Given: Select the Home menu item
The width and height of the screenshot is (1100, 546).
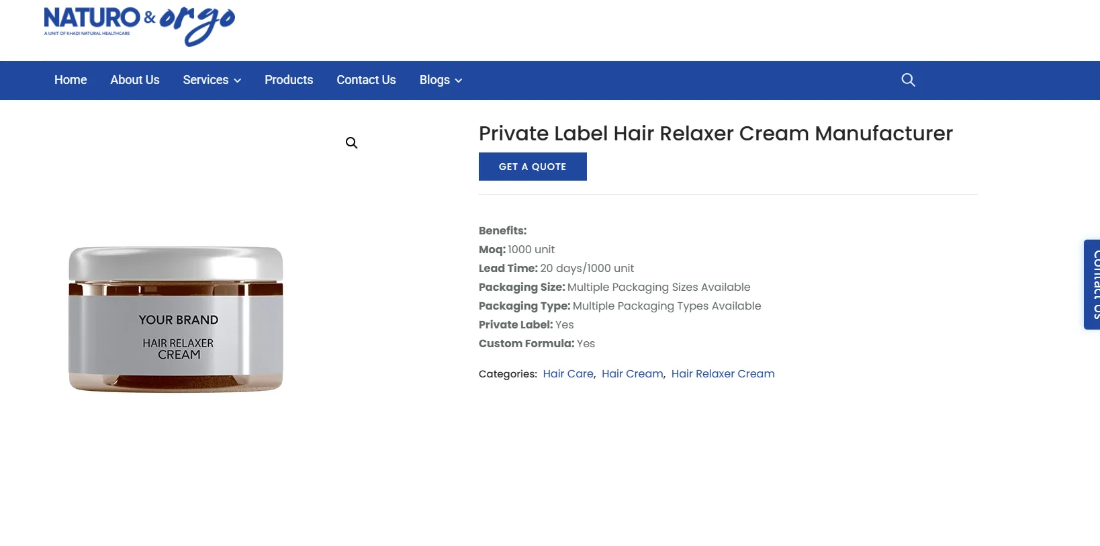Looking at the screenshot, I should [70, 80].
